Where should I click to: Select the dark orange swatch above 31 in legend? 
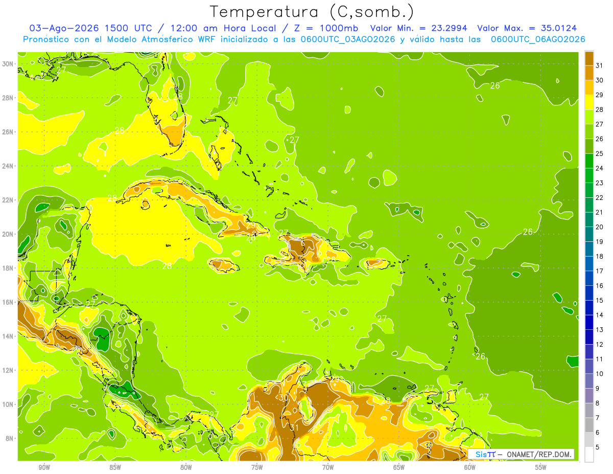589,58
